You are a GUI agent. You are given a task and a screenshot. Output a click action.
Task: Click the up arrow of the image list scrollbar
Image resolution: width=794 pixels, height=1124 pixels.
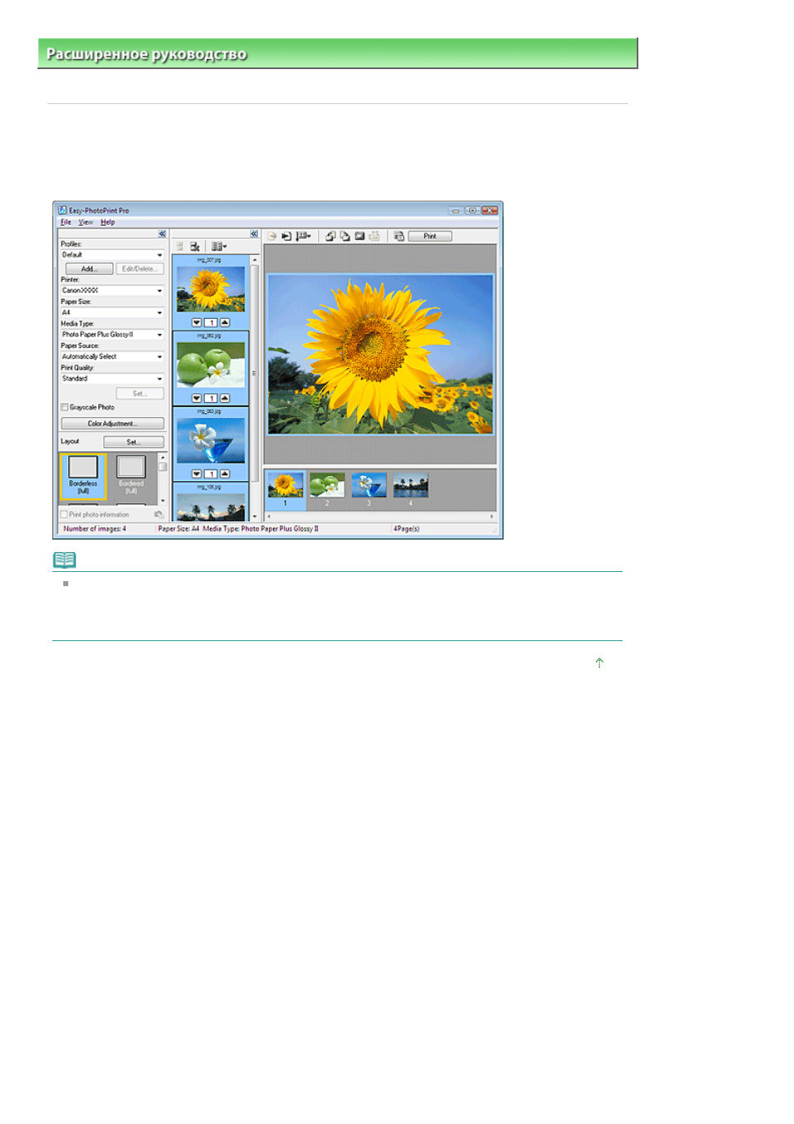(x=255, y=261)
